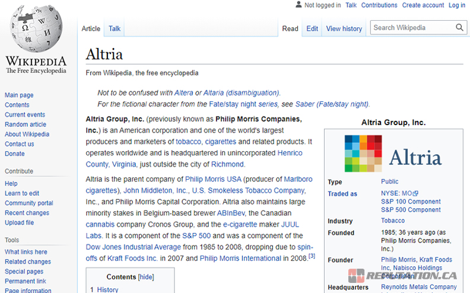Follow the S&P 500 link in paragraph
Screen dimensions: 470x293
[x=196, y=236]
